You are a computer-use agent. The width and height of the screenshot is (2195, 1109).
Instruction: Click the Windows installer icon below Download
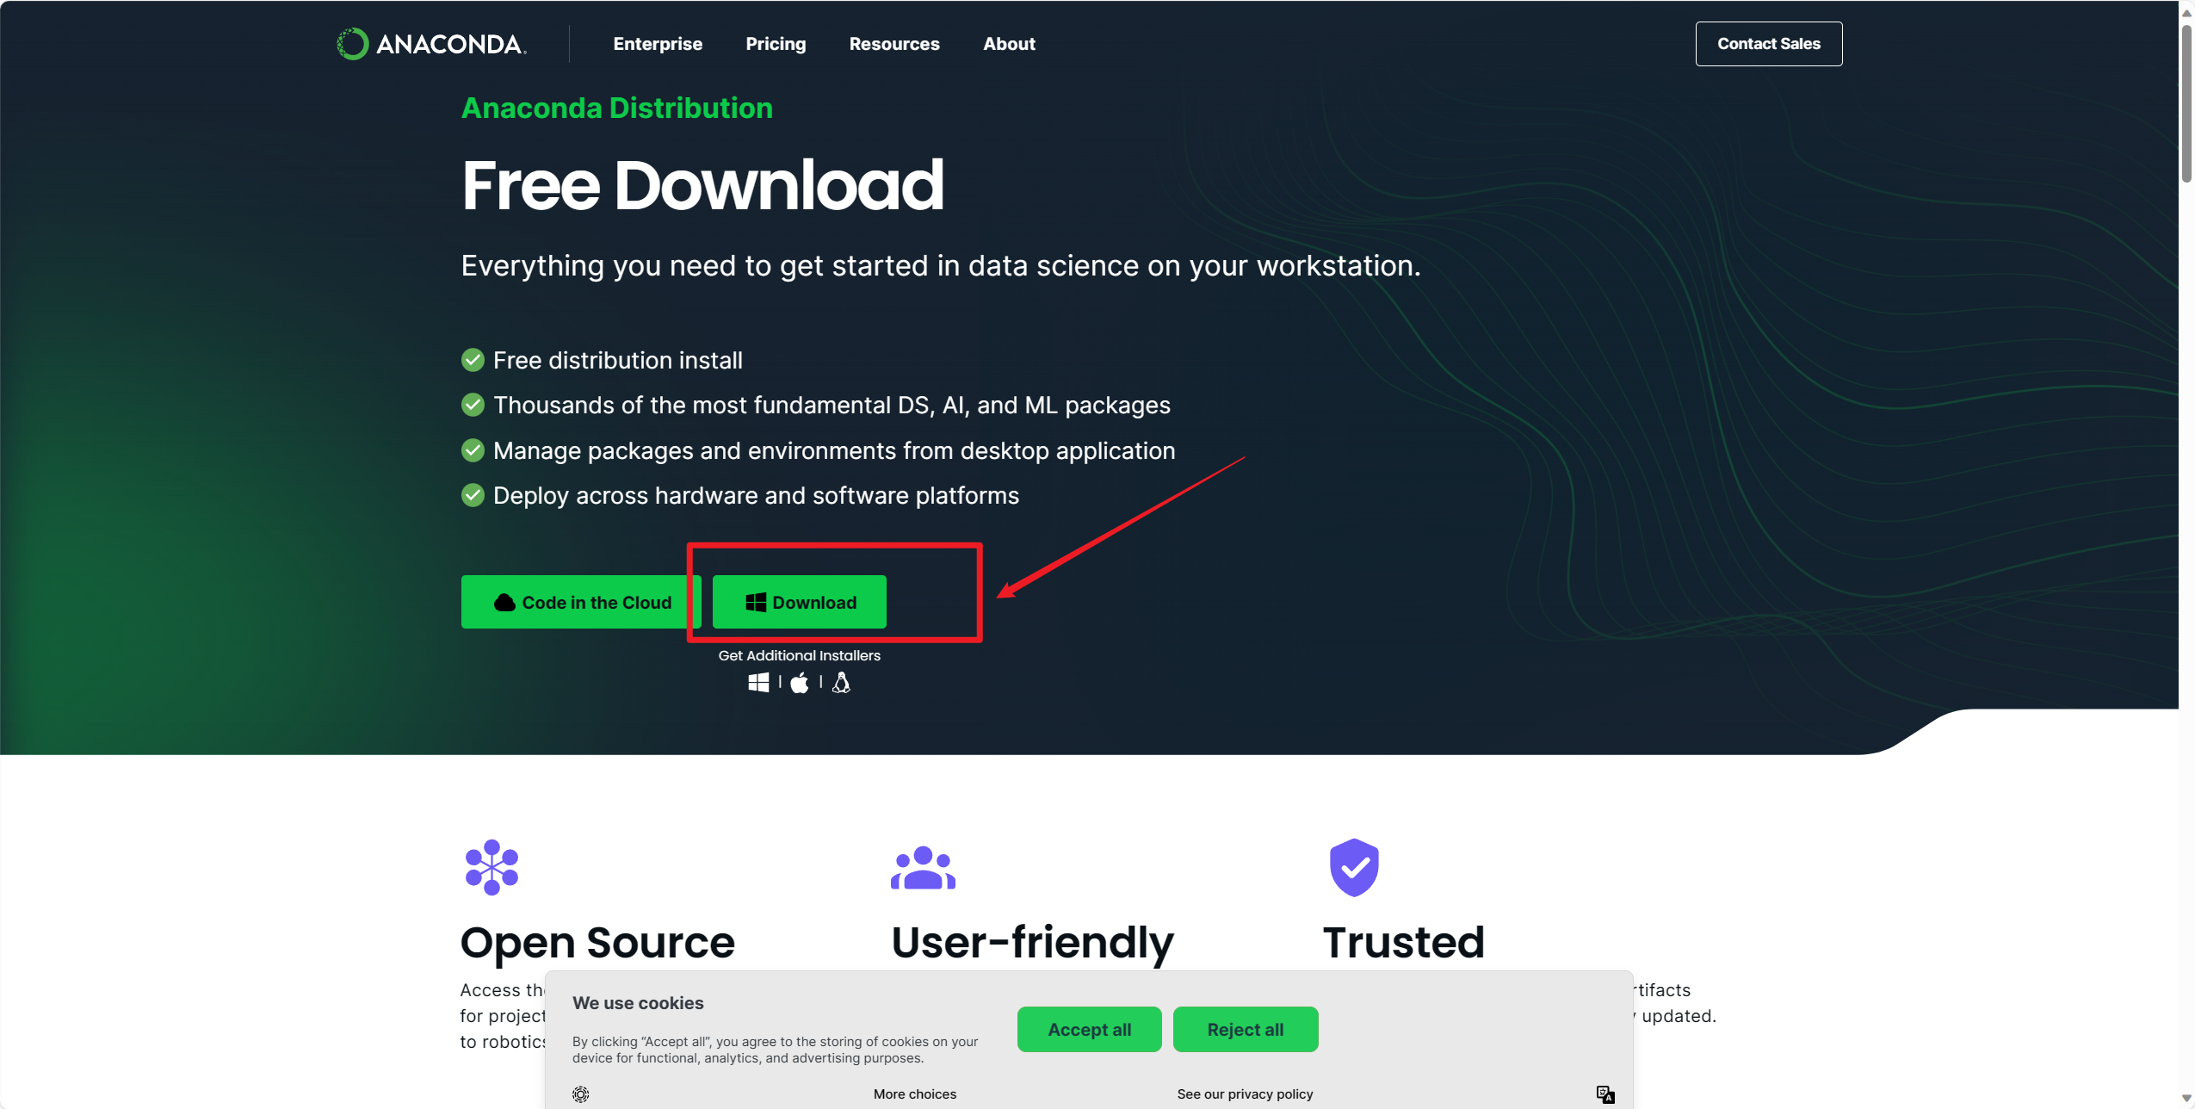coord(758,683)
